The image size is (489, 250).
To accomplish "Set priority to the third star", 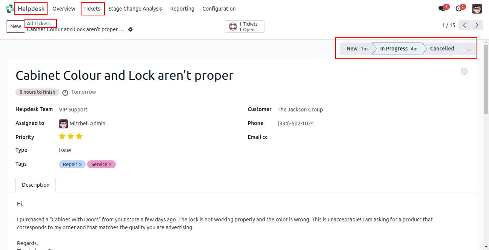I will coord(79,136).
